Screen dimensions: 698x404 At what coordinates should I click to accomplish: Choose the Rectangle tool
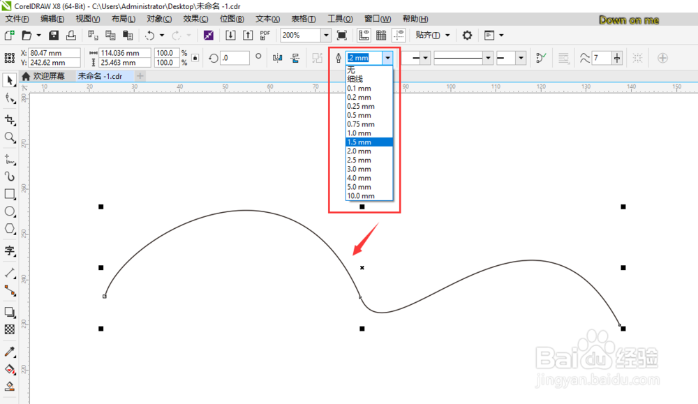pyautogui.click(x=9, y=194)
